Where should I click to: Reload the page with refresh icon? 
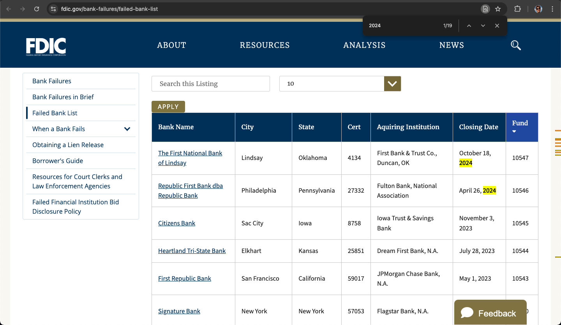tap(37, 9)
